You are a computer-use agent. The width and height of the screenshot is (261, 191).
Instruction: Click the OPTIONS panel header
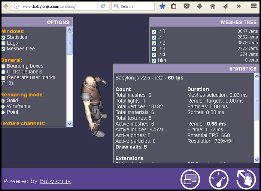[37, 22]
